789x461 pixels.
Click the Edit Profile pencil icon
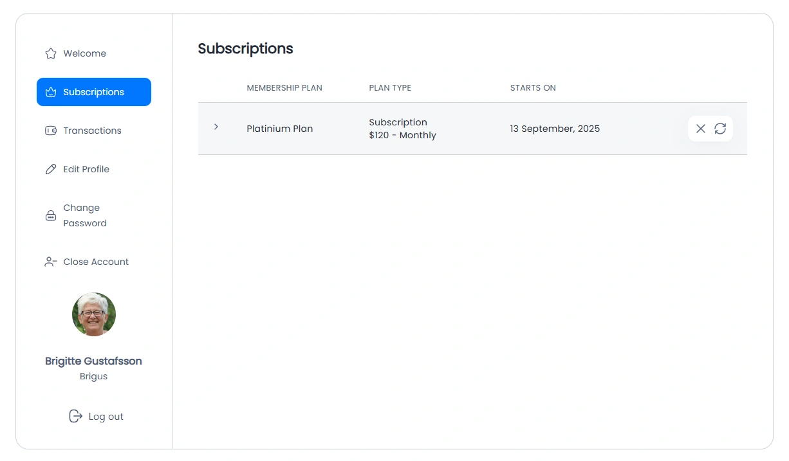tap(51, 168)
